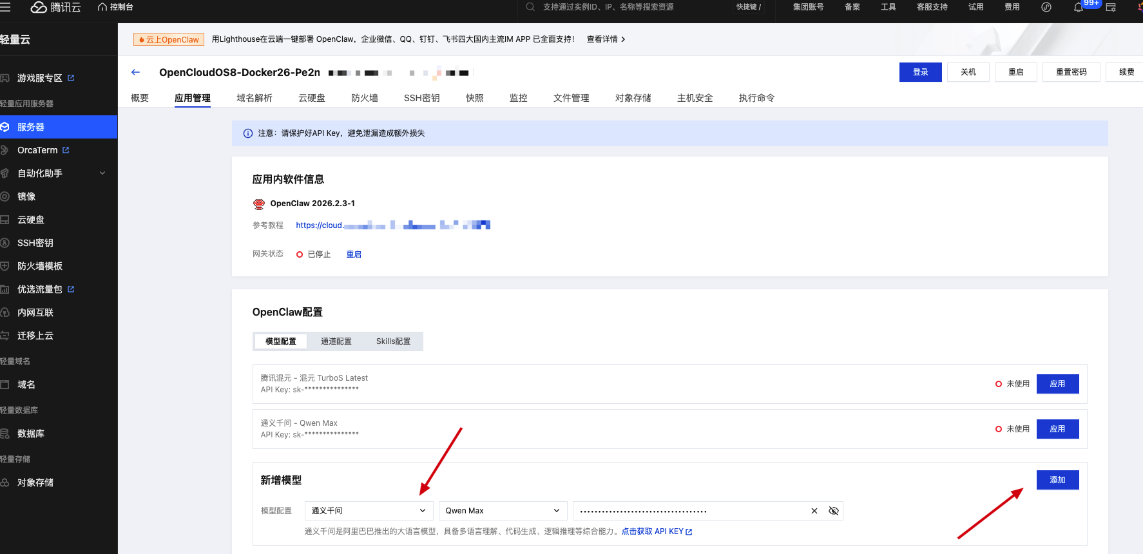Click the OpenClaw lobster logo icon
The height and width of the screenshot is (554, 1143).
259,204
